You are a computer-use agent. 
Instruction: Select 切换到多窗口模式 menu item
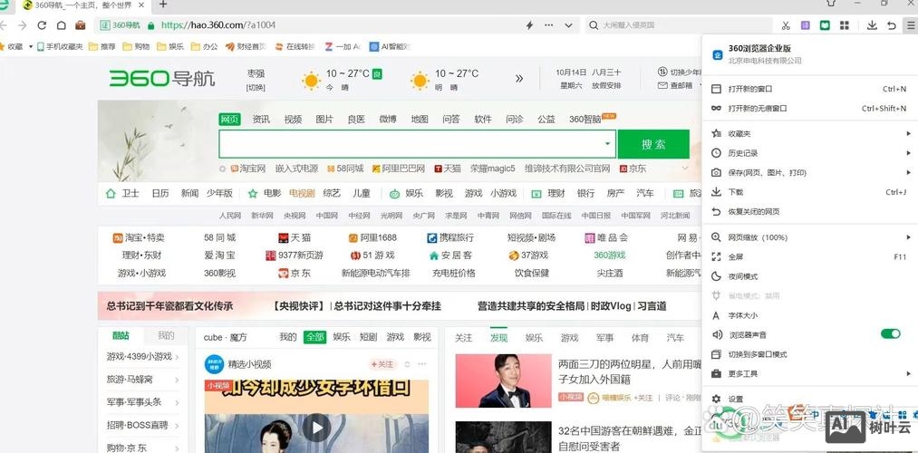(809, 354)
